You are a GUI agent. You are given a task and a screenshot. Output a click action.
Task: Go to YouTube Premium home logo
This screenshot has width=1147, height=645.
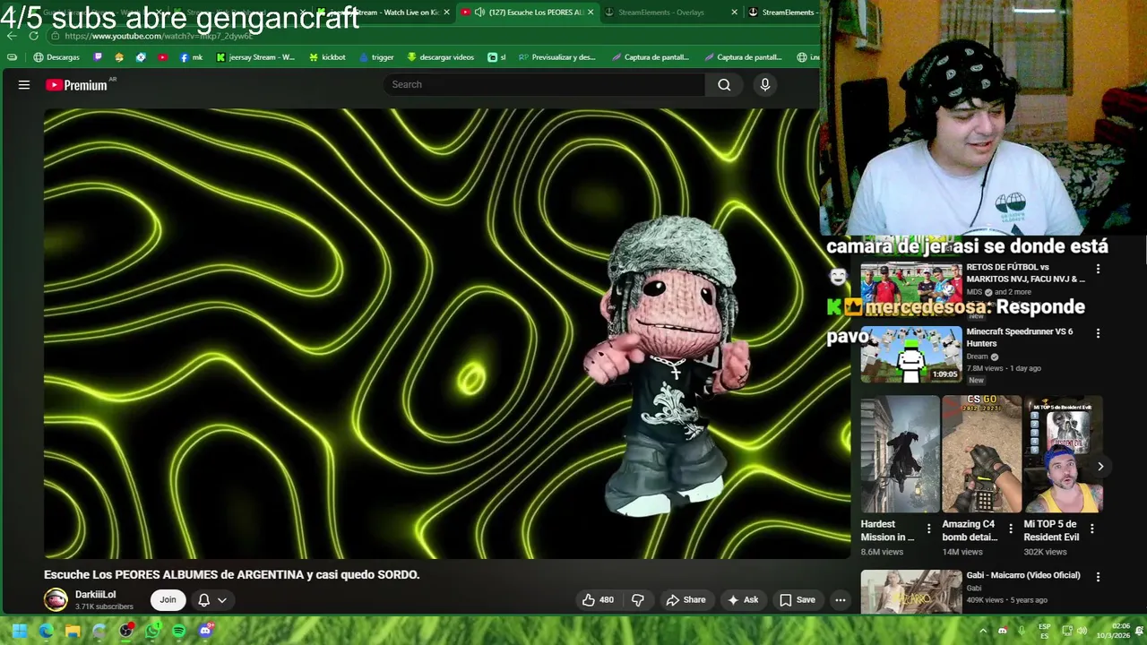click(x=77, y=85)
